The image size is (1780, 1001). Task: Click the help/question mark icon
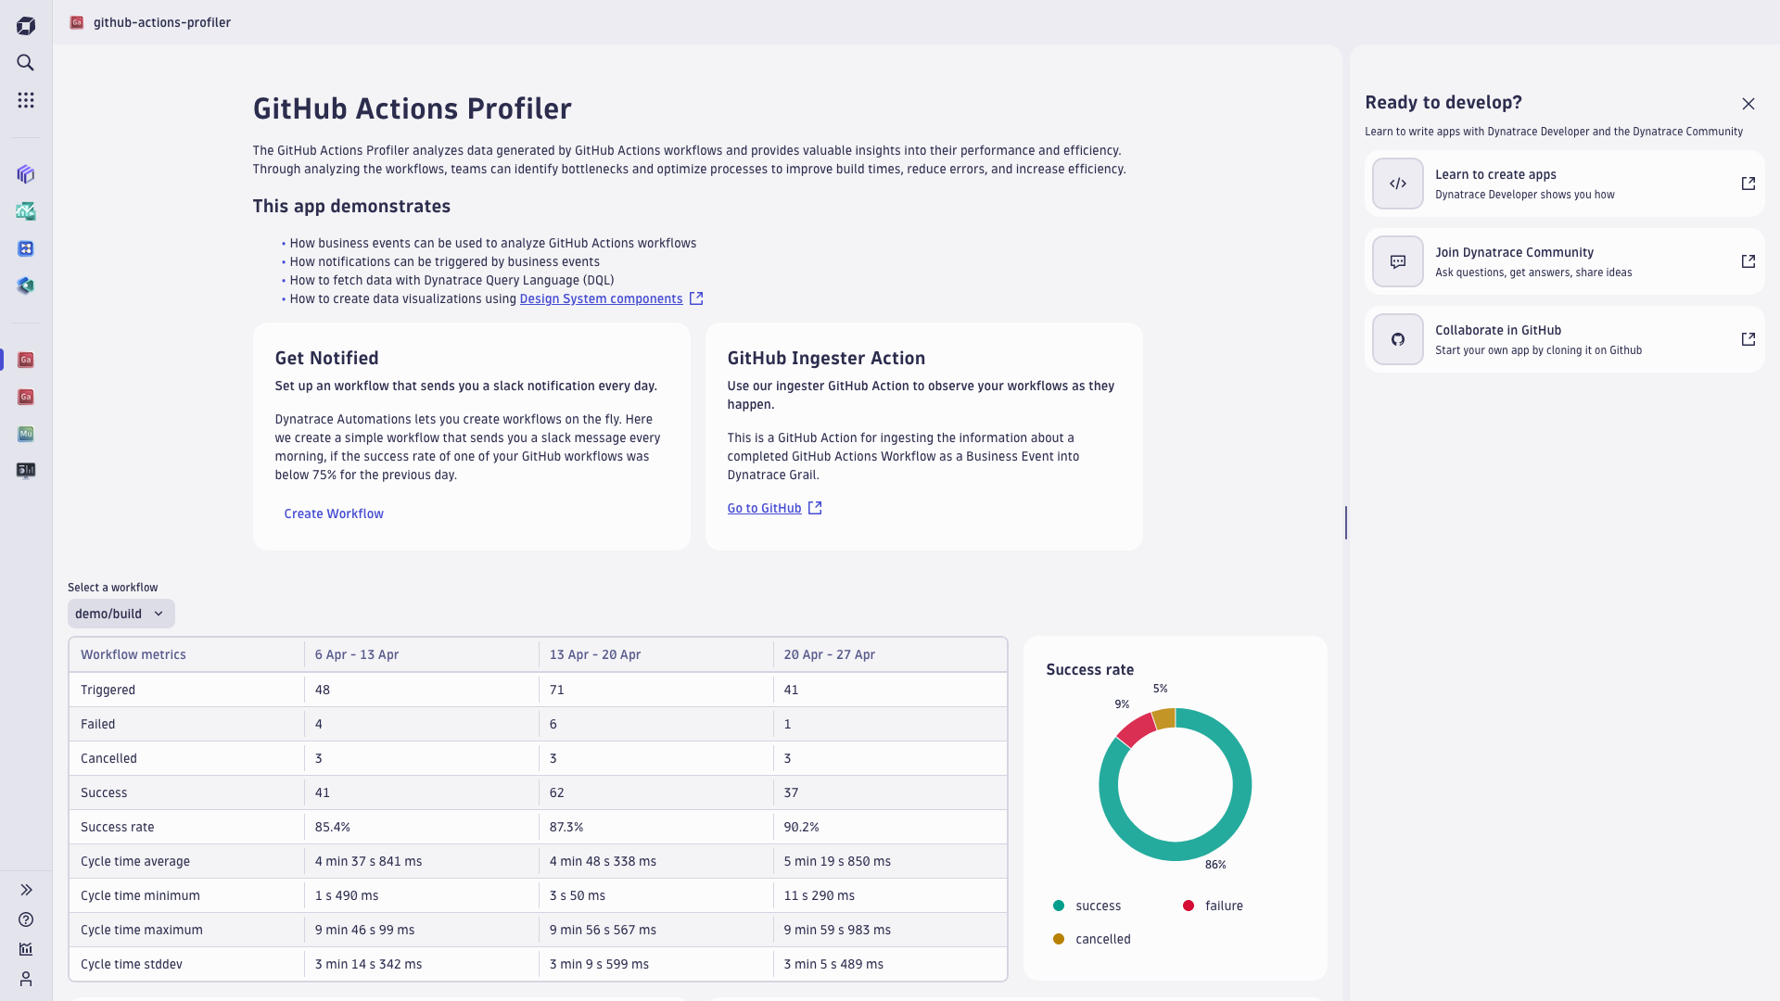tap(27, 919)
